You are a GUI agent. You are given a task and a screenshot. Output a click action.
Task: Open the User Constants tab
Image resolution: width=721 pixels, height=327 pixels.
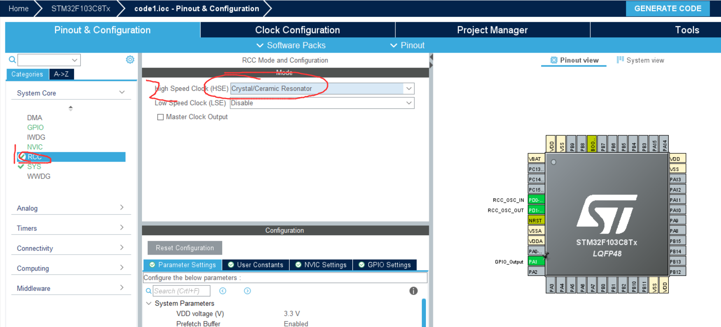coord(256,265)
